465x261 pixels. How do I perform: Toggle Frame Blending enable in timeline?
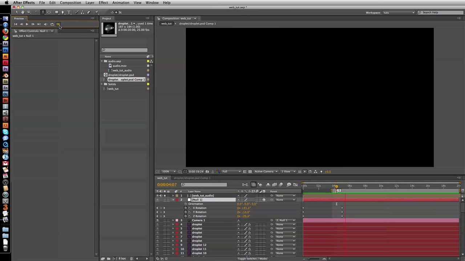(x=274, y=185)
